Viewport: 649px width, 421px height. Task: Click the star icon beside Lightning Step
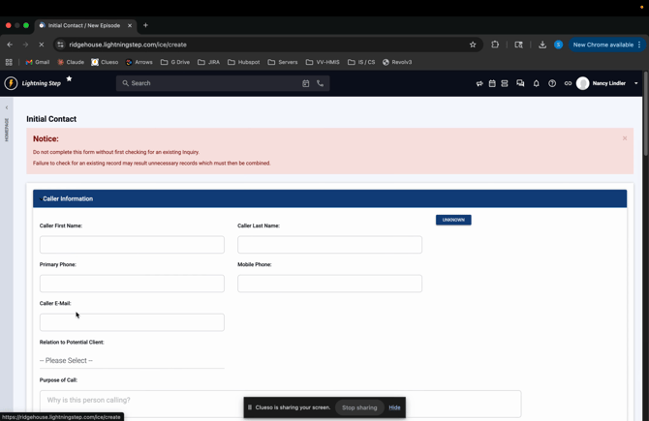coord(69,79)
